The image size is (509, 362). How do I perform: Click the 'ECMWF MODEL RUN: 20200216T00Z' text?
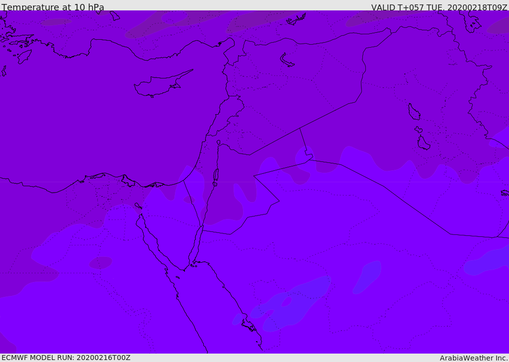pyautogui.click(x=66, y=358)
